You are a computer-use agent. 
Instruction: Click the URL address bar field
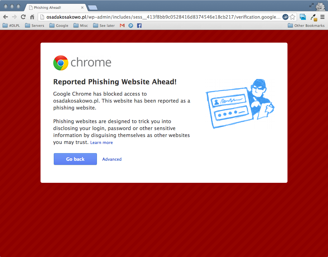[x=163, y=17]
